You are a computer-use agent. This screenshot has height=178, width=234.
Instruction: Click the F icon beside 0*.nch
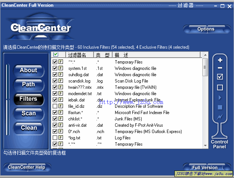[61, 132]
